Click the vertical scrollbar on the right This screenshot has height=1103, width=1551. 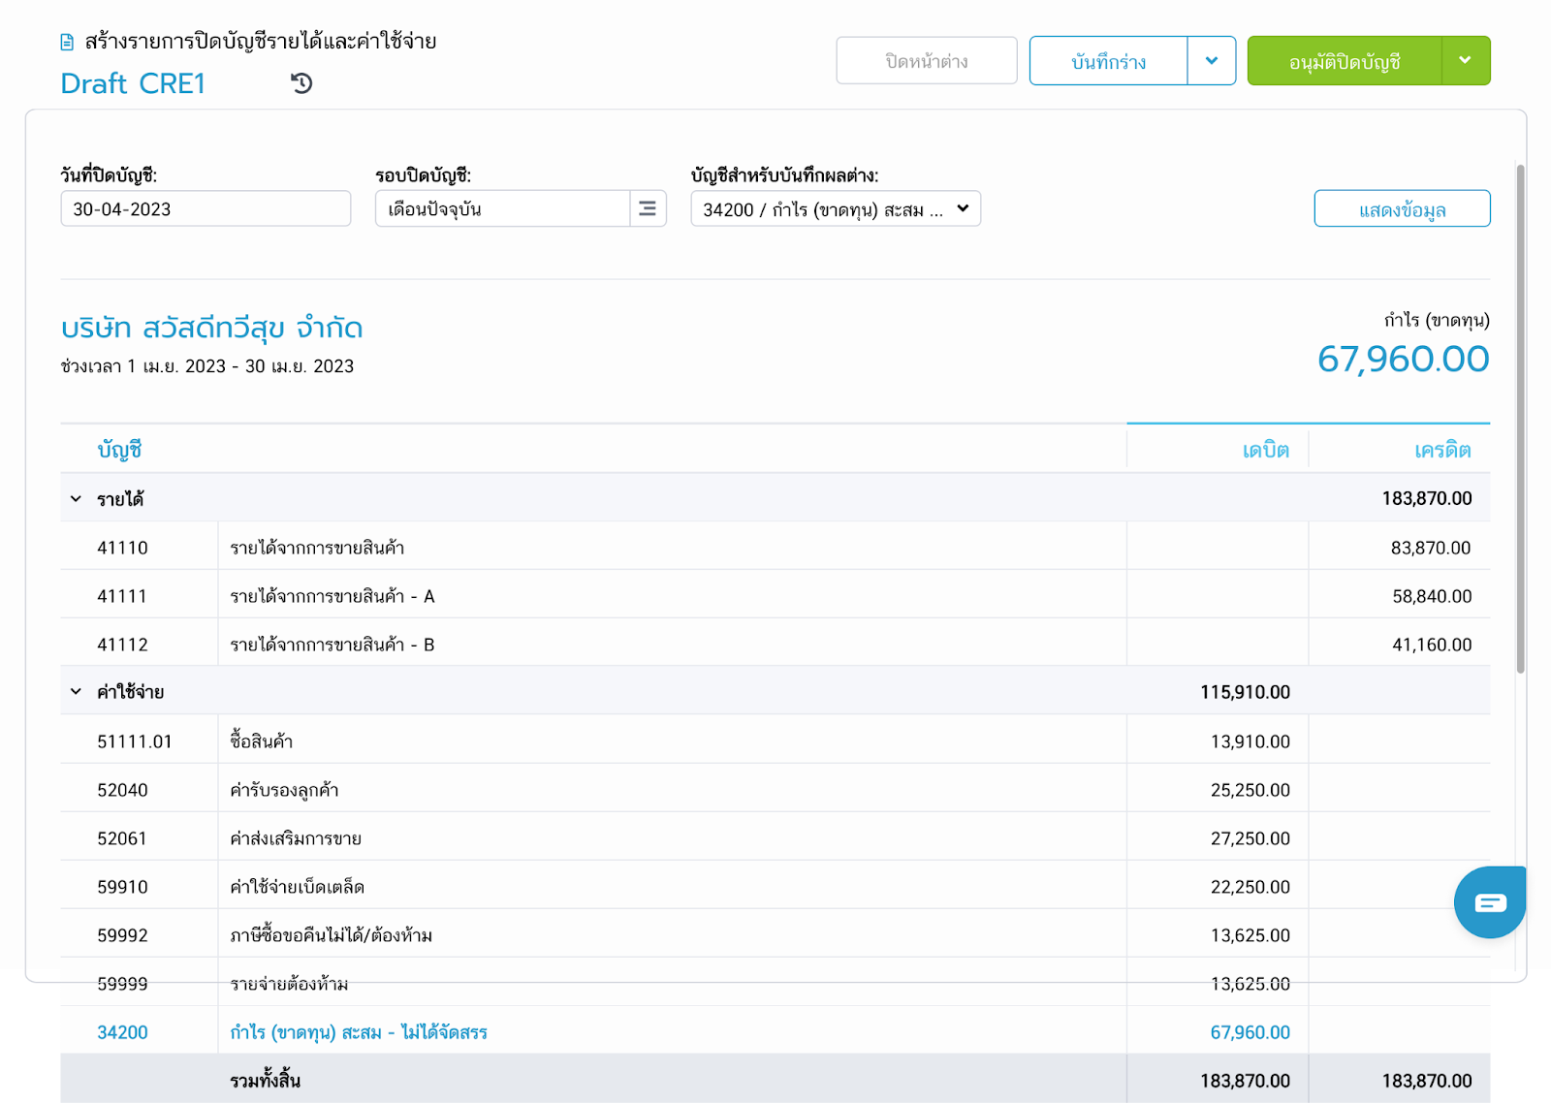[1520, 417]
